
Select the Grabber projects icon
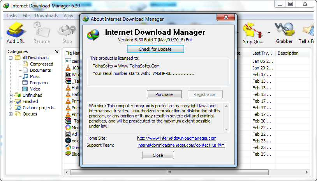tap(18, 108)
